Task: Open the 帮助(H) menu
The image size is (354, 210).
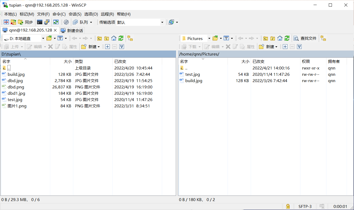Action: coord(124,14)
